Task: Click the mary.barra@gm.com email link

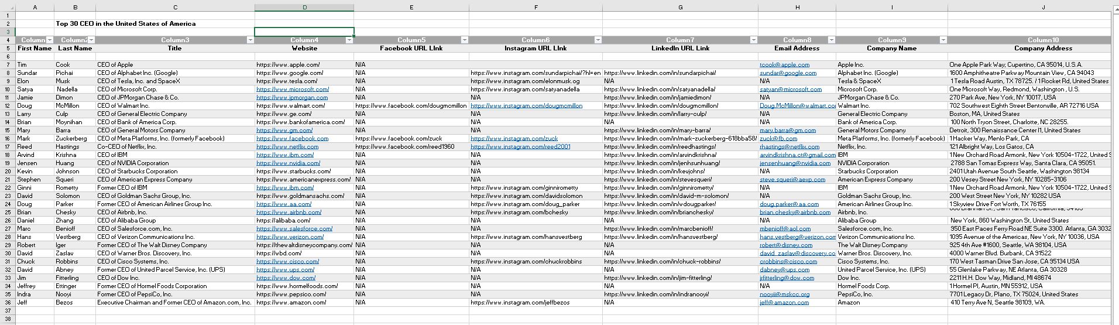Action: tap(788, 130)
